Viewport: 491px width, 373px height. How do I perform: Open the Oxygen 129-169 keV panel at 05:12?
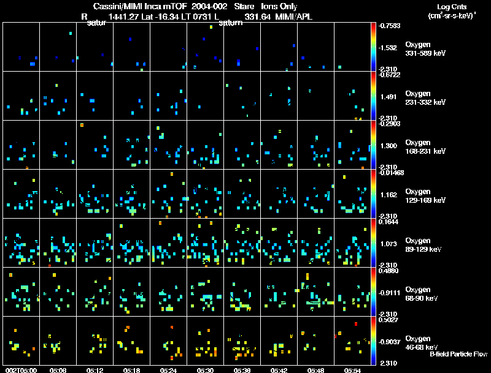tap(95, 194)
